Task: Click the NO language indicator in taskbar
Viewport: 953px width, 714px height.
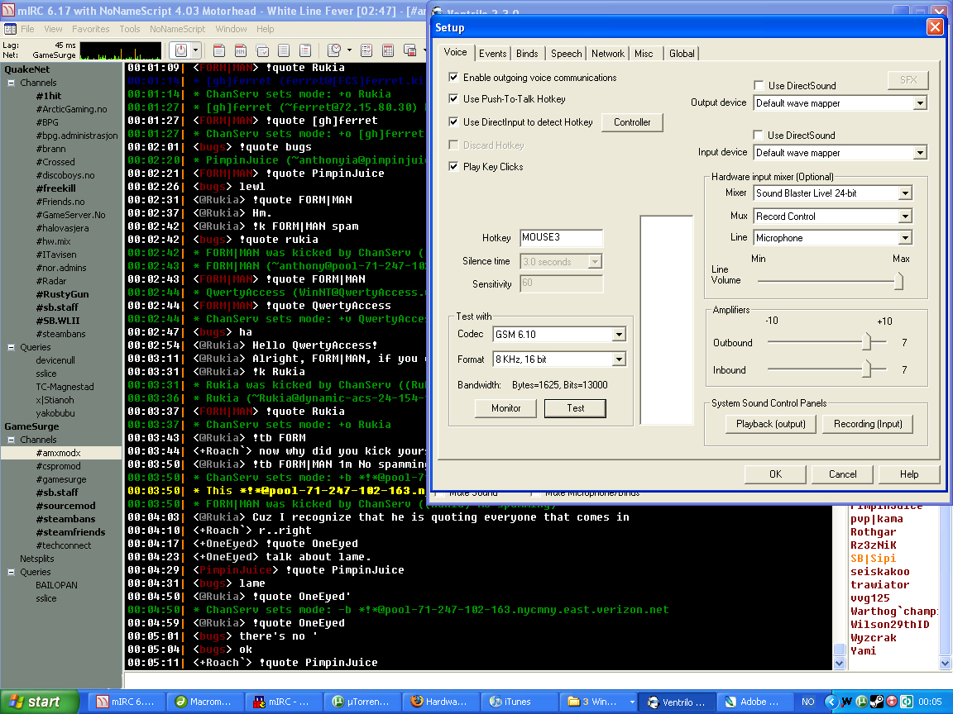Action: tap(807, 702)
